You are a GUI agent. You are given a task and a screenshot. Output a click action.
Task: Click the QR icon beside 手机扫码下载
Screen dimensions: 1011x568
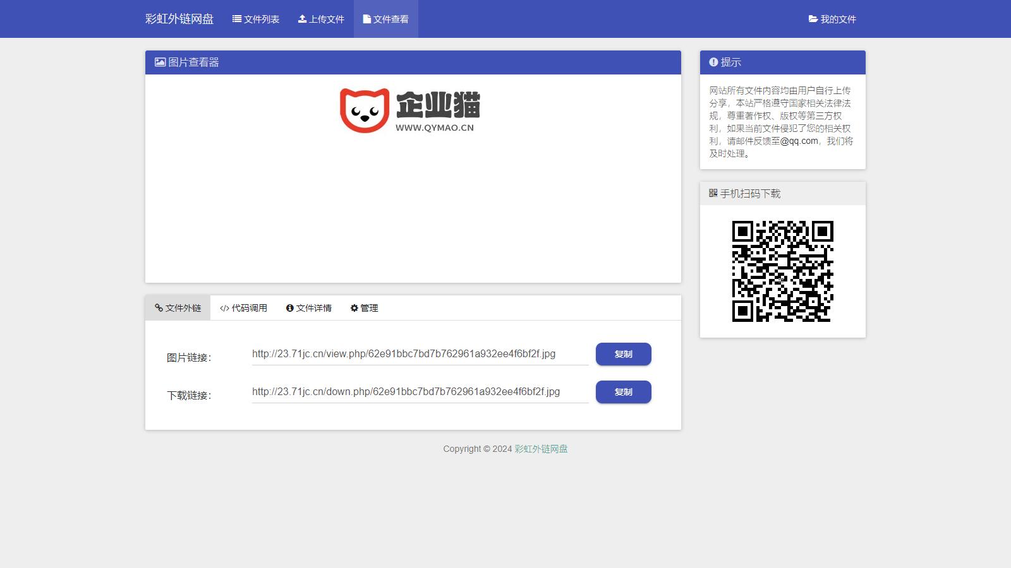pyautogui.click(x=713, y=193)
